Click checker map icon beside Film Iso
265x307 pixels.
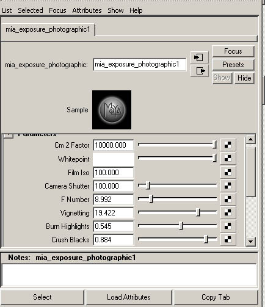click(x=228, y=172)
